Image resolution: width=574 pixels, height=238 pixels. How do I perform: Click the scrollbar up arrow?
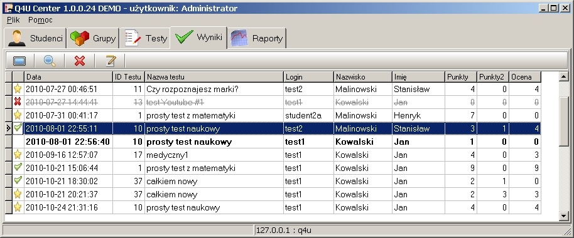pyautogui.click(x=564, y=76)
